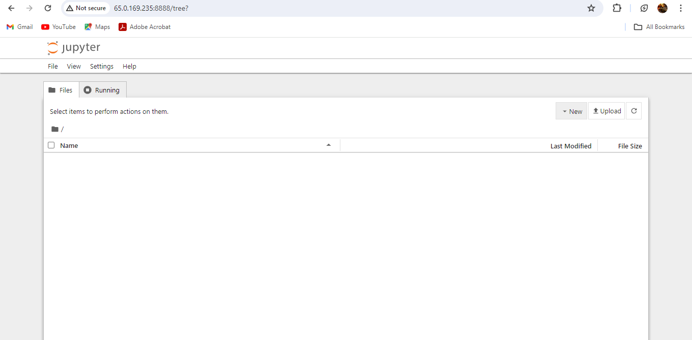Refresh the file list
Viewport: 692px width, 340px height.
633,110
